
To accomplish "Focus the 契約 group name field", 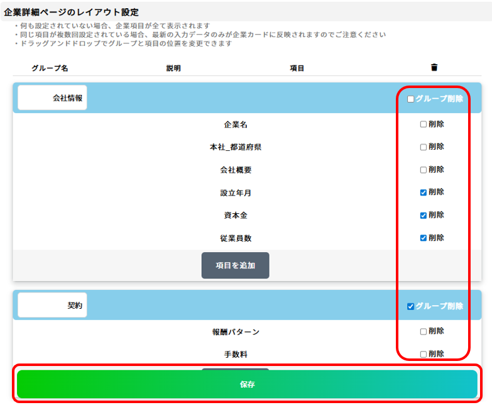I will point(52,305).
